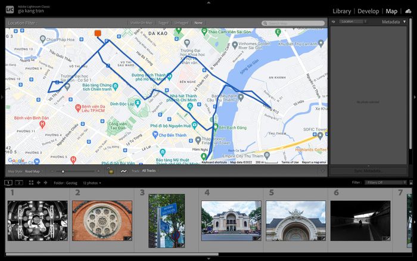Switch to the Develop module

[x=368, y=11]
